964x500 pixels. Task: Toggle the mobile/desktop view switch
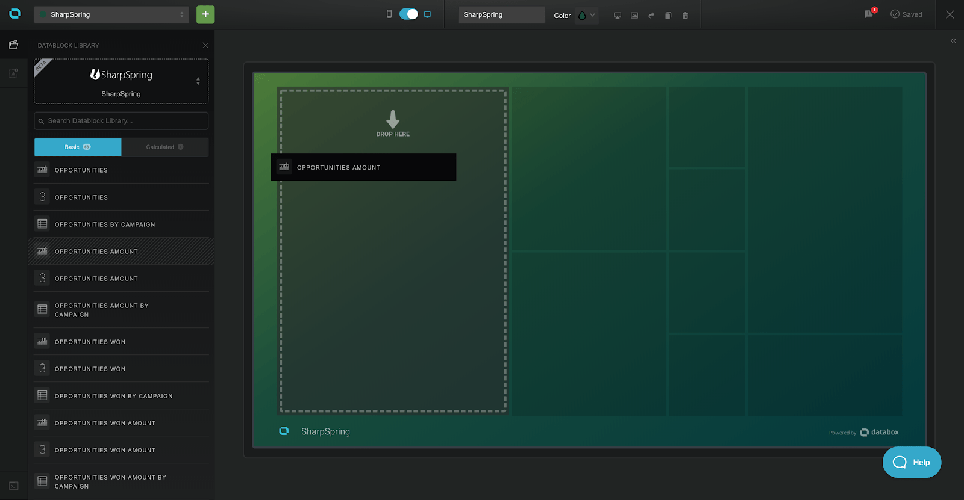pos(408,14)
